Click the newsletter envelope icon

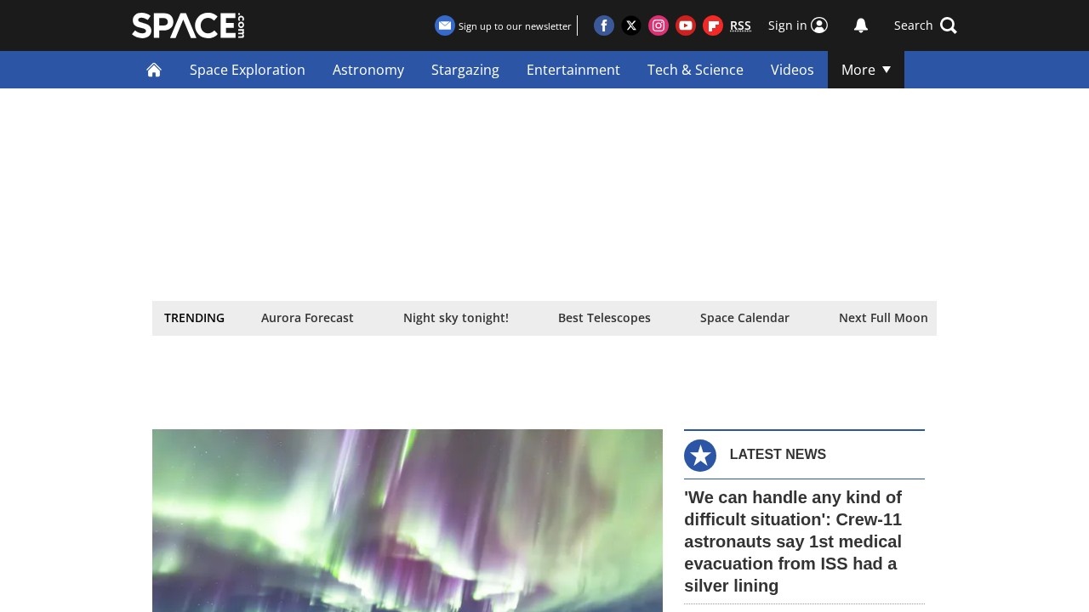coord(445,25)
